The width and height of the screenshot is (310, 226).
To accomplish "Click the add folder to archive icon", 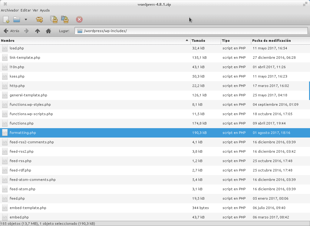I will 64,20.
